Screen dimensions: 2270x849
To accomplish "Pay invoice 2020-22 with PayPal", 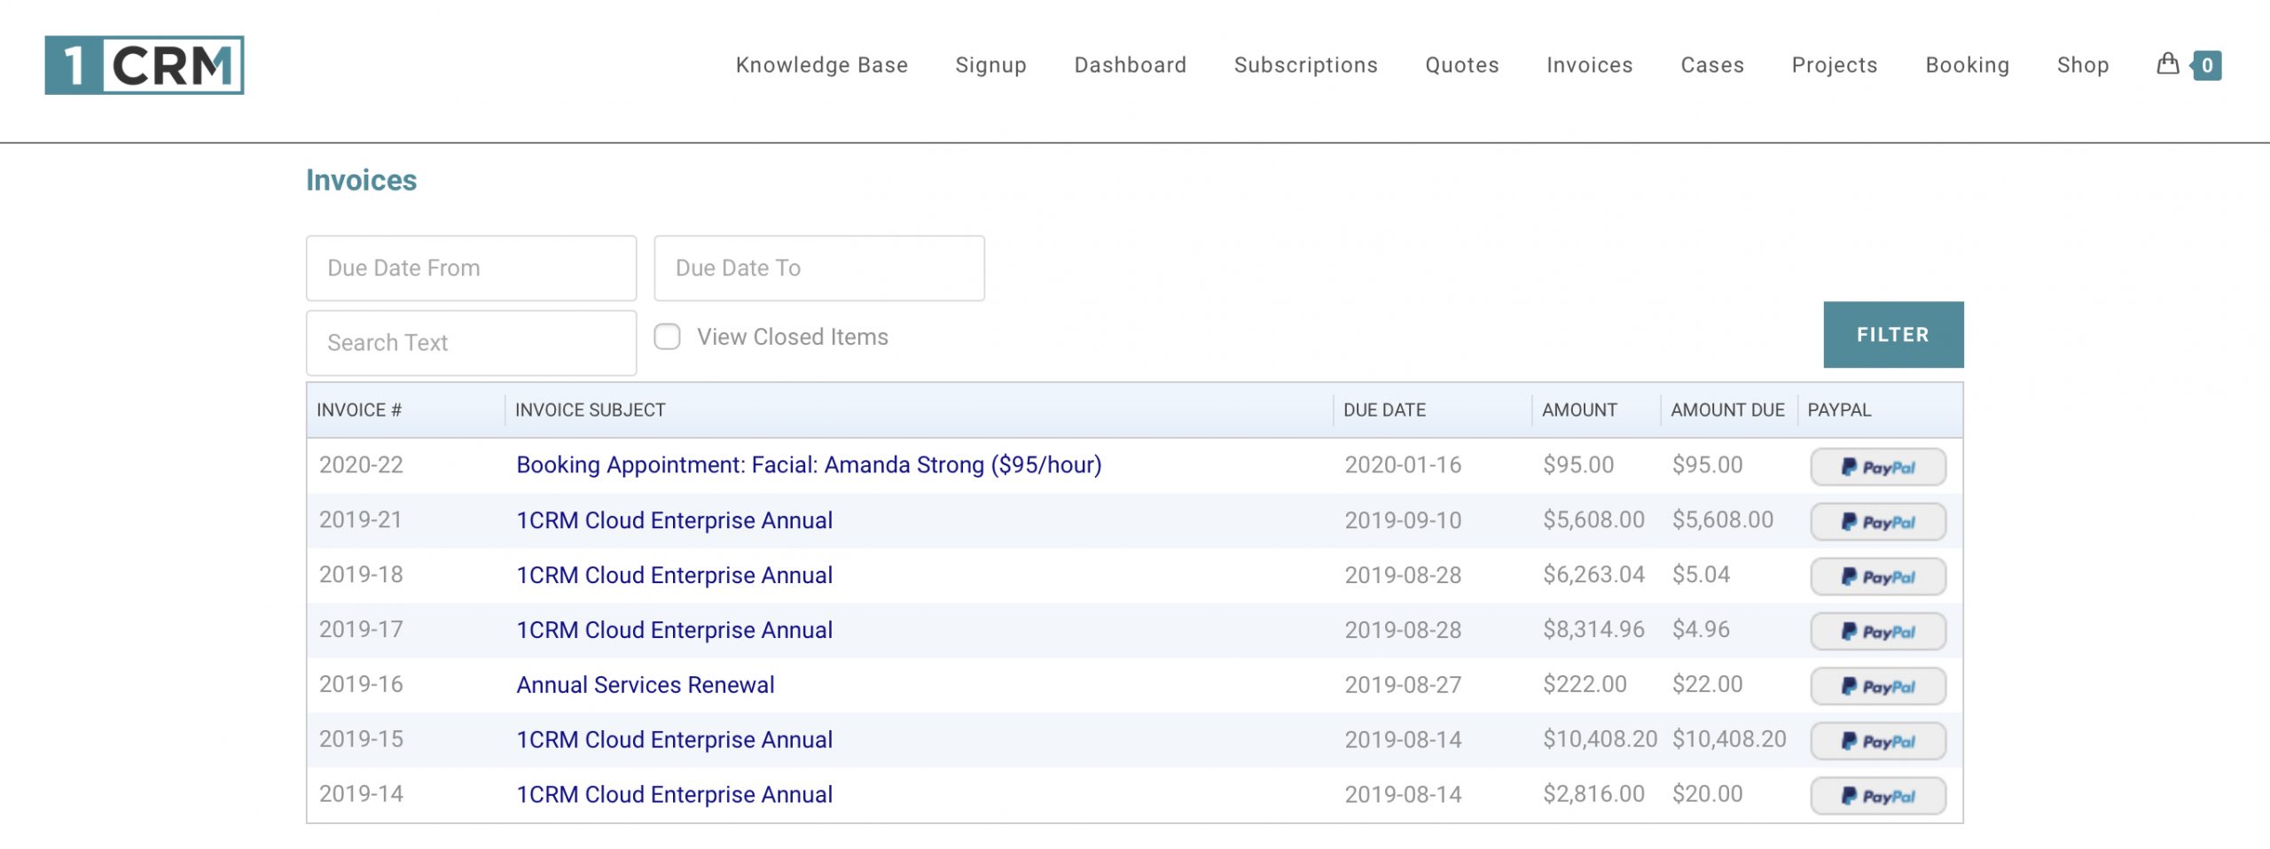I will pos(1877,465).
